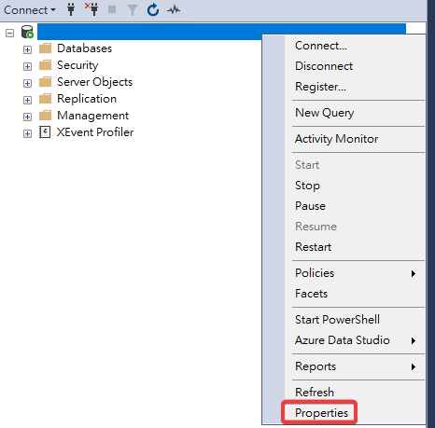Collapse the server root node
Viewport: 435px width, 428px height.
[10, 33]
